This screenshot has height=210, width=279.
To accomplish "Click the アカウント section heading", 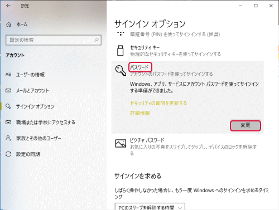I will (15, 55).
